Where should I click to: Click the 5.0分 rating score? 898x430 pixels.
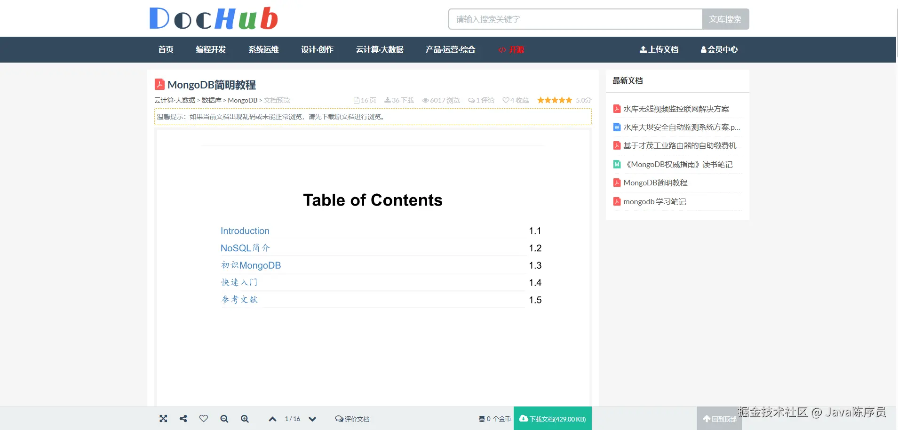[583, 100]
